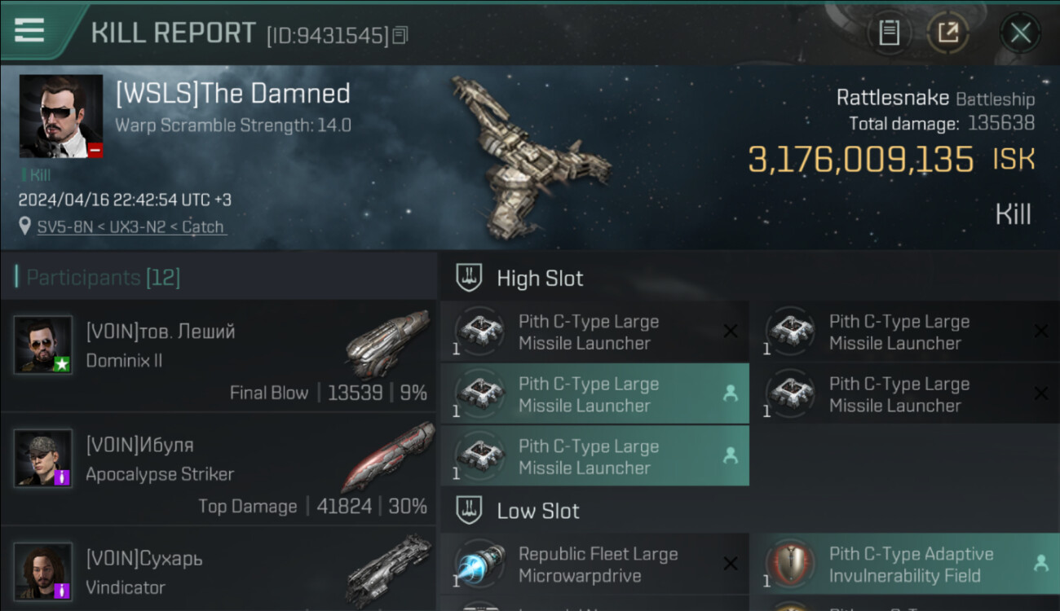The width and height of the screenshot is (1060, 611).
Task: Close the kill report window
Action: (x=1020, y=33)
